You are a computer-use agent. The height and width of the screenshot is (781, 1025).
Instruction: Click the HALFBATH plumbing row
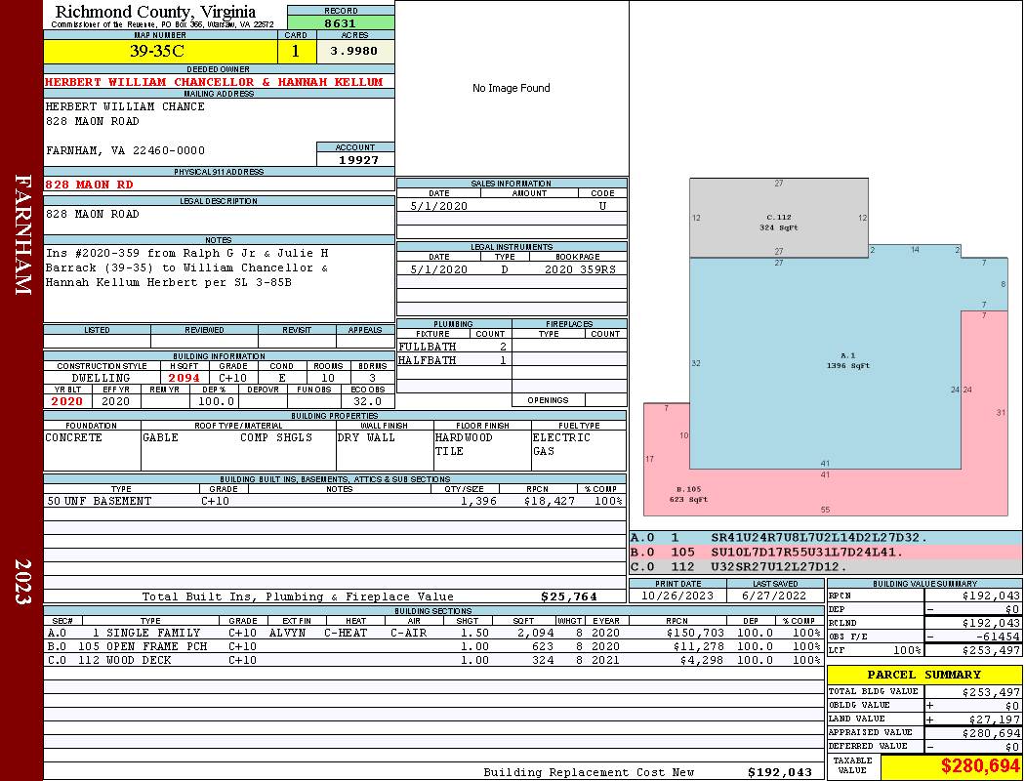coord(454,360)
